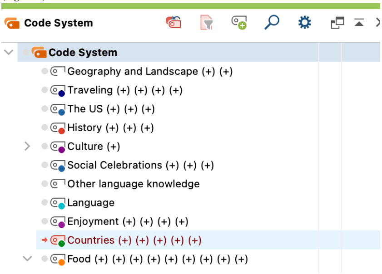Open Code System settings via the gear icon

pyautogui.click(x=304, y=23)
